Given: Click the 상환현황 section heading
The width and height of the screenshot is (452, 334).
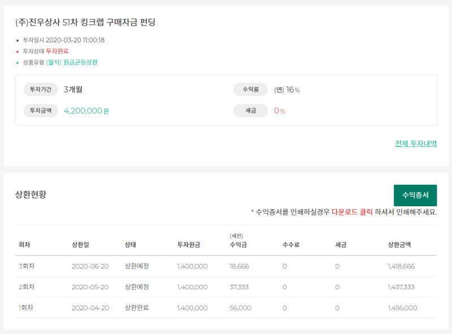Looking at the screenshot, I should 31,194.
